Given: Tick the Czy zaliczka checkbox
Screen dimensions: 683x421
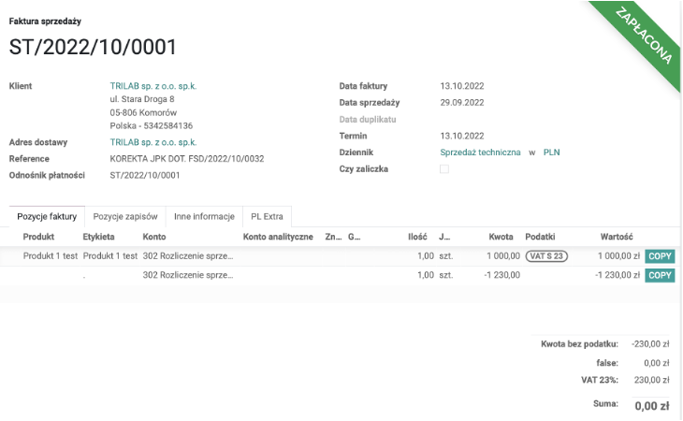Looking at the screenshot, I should click(x=444, y=169).
